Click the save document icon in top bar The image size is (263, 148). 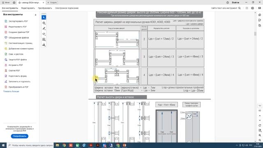point(247,8)
